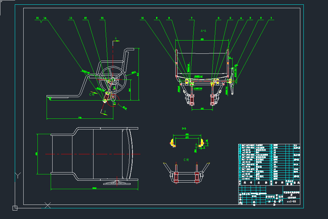The height and width of the screenshot is (219, 328).
Task: Select the A-A section view title
Action: point(203,31)
